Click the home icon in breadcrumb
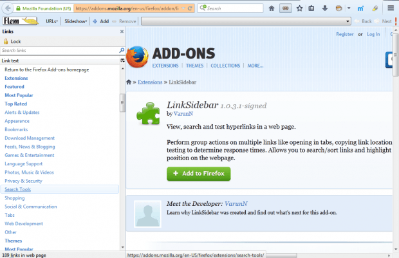This screenshot has height=258, width=399. pyautogui.click(x=129, y=82)
